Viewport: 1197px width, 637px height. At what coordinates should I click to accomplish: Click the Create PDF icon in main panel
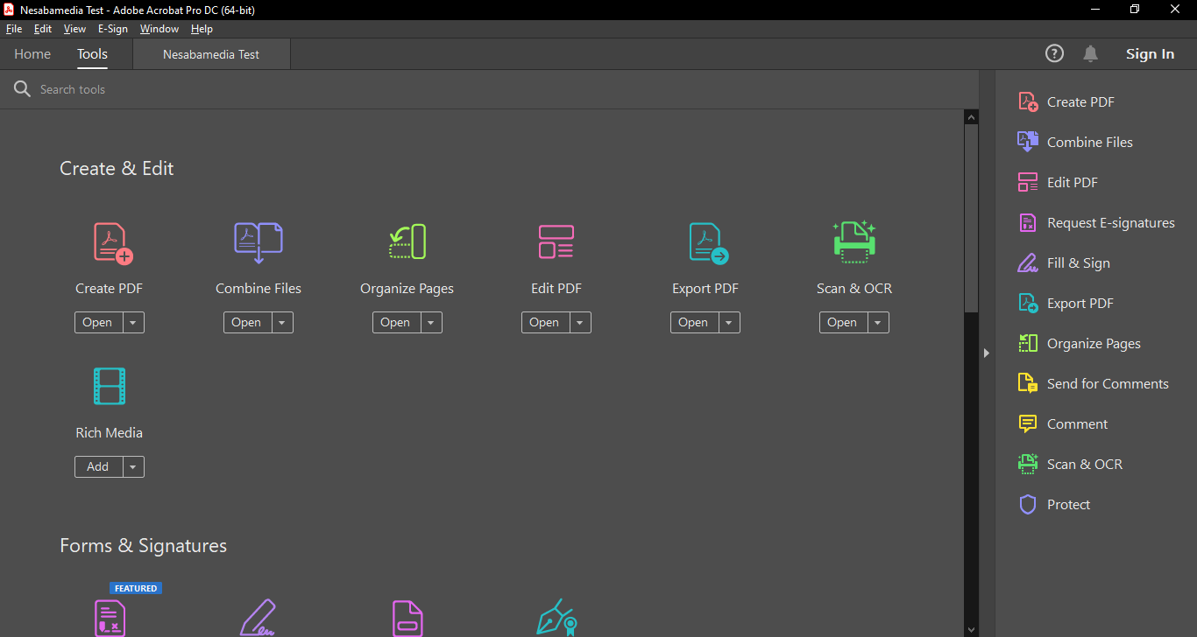(x=112, y=243)
